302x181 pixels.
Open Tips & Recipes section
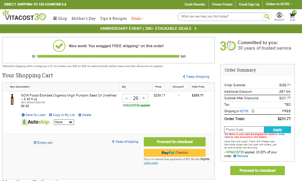pyautogui.click(x=113, y=18)
